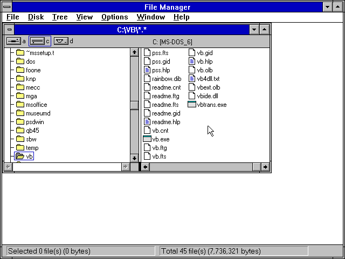This screenshot has width=345, height=259.
Task: Click the museumd folder icon
Action: pos(20,113)
